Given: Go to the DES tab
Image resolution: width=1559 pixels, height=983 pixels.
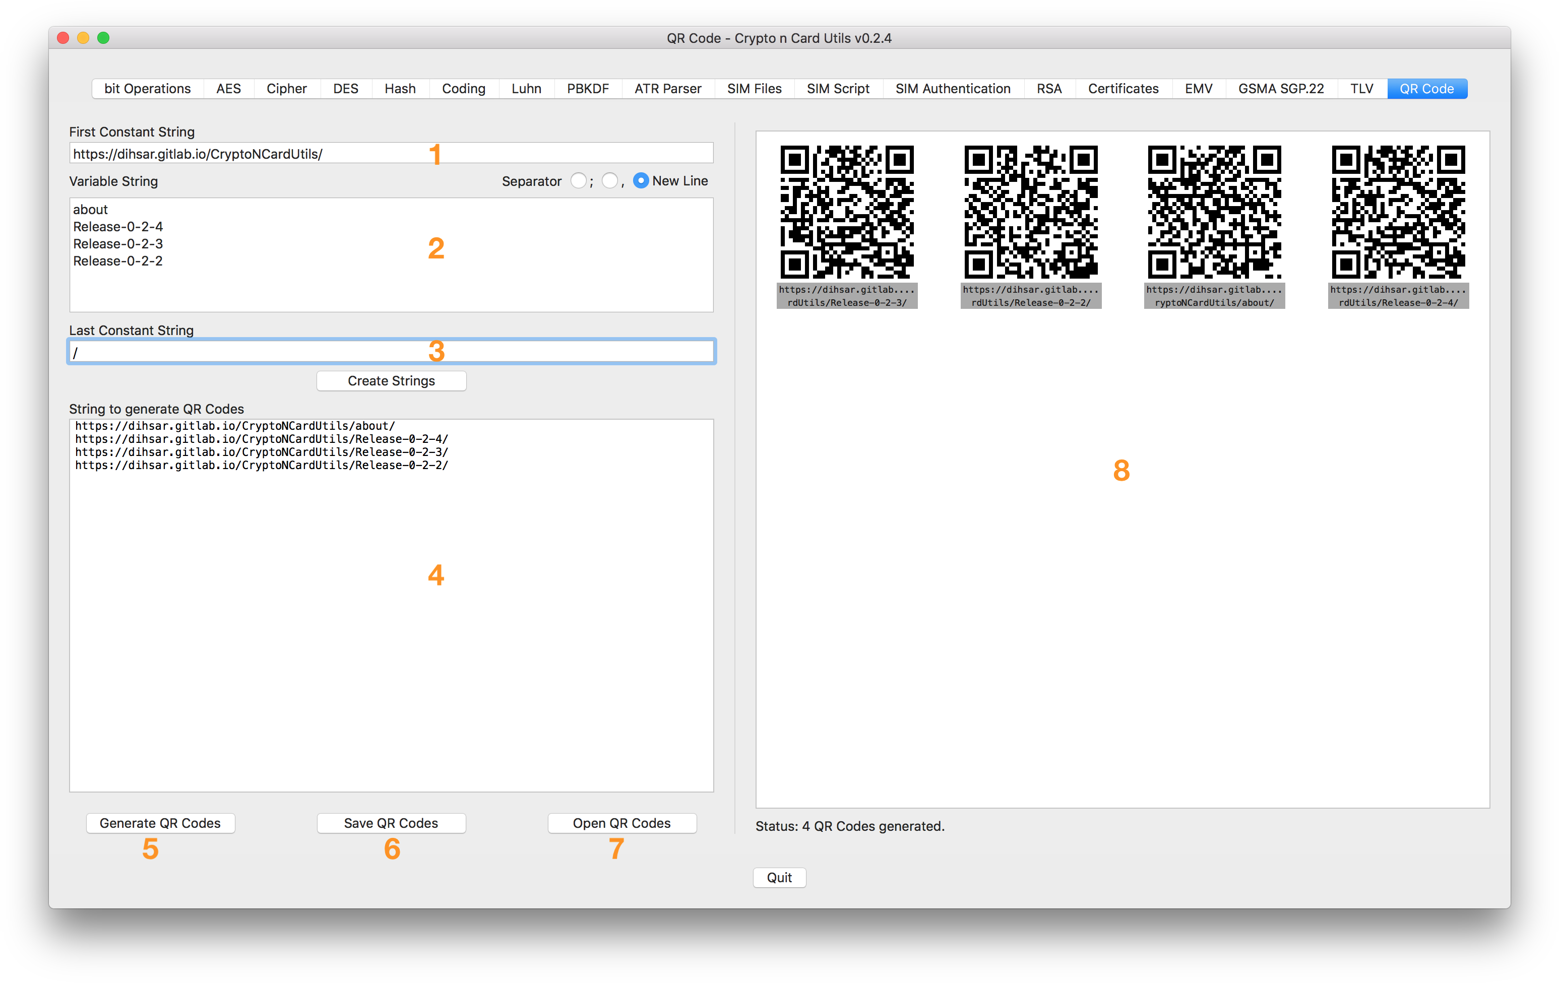Looking at the screenshot, I should pyautogui.click(x=345, y=89).
